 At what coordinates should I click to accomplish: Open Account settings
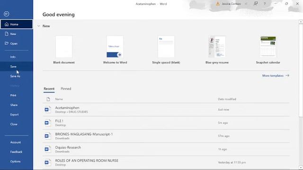click(17, 142)
